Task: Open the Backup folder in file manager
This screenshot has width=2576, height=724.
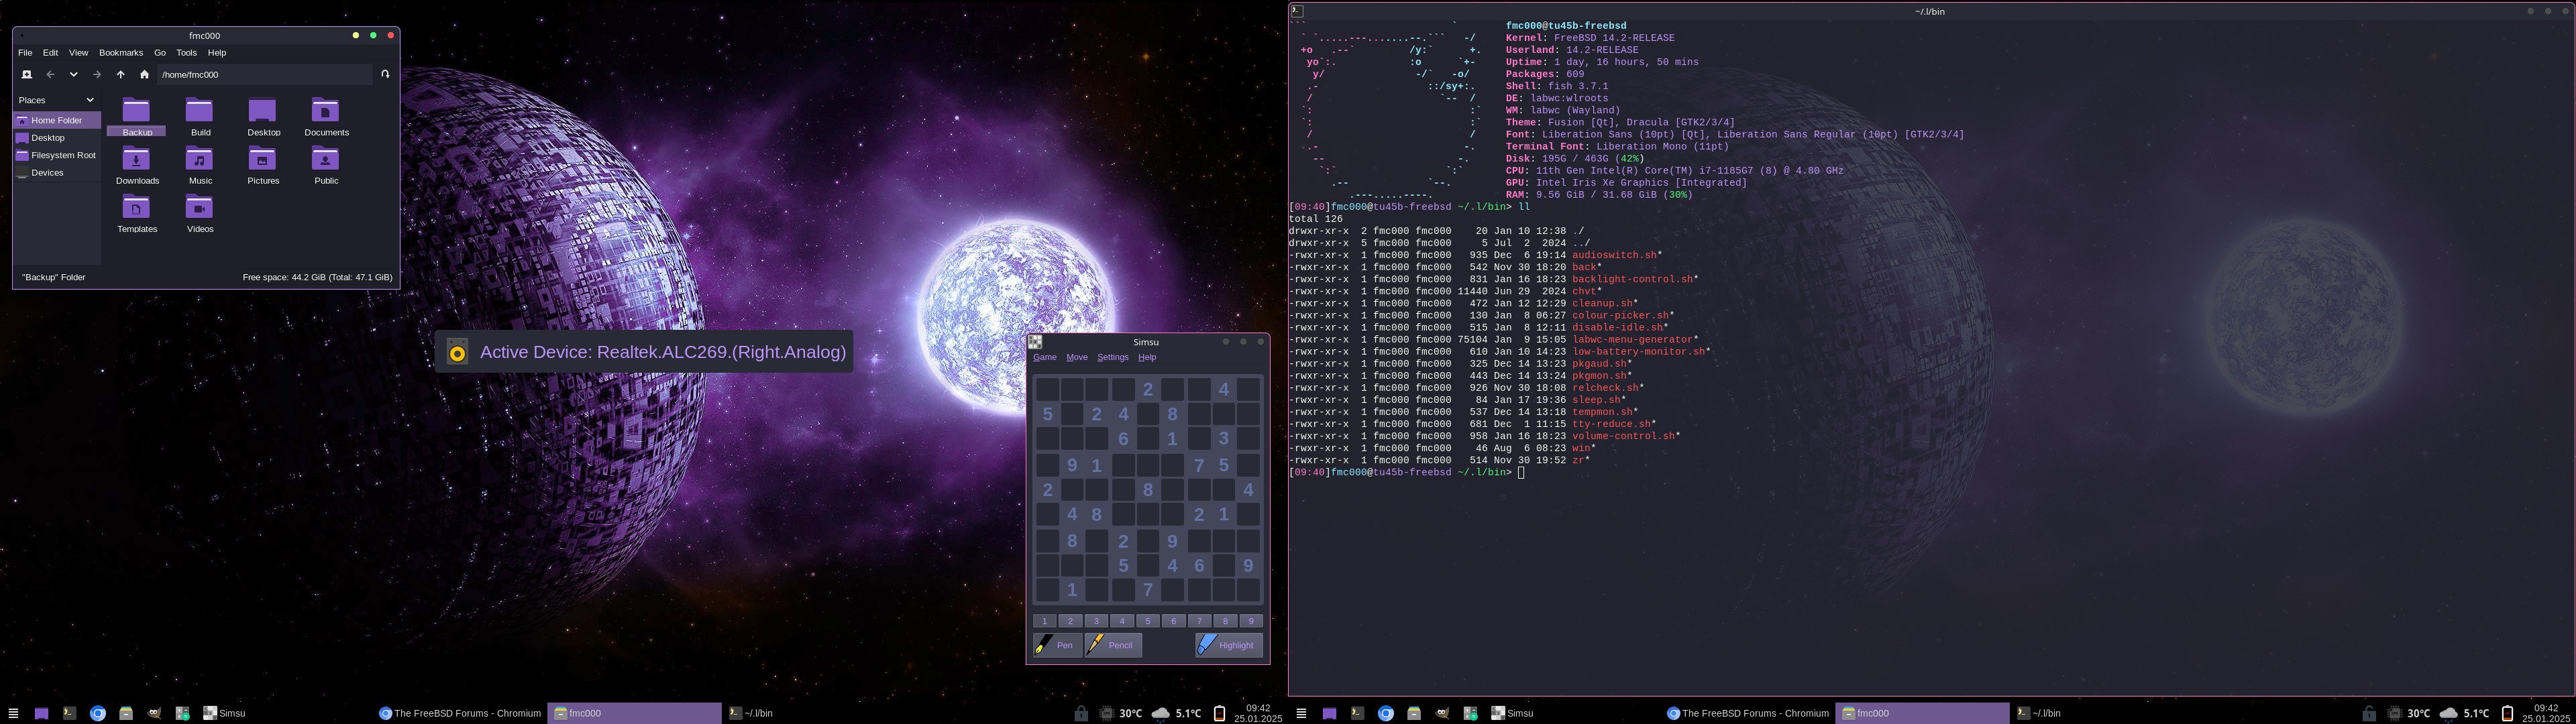Action: 137,116
